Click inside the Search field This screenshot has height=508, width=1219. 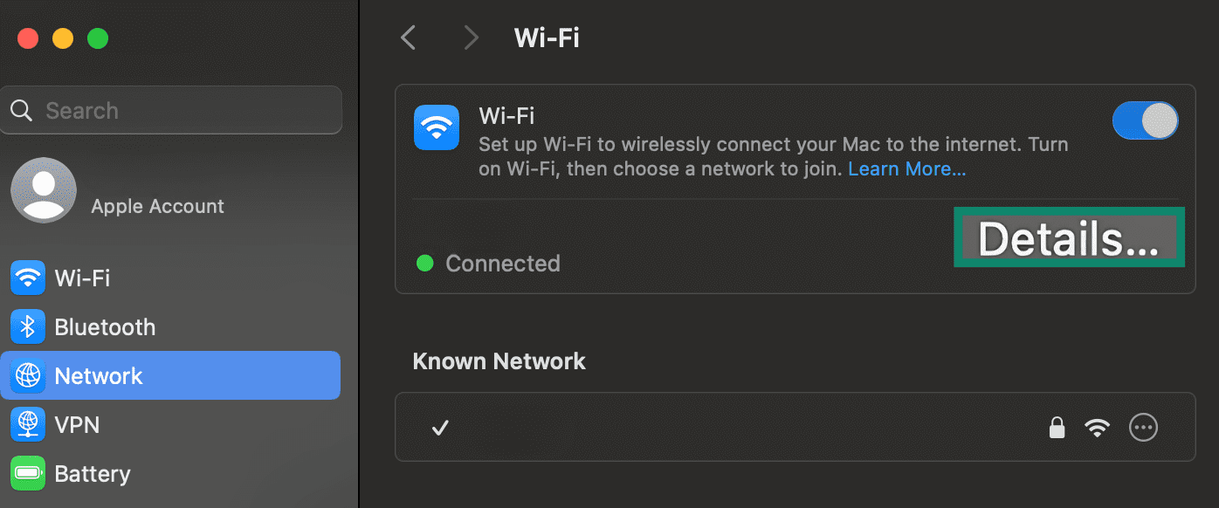tap(171, 110)
